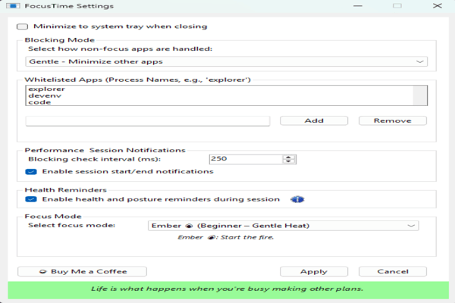Click the 'Ember: Start the fire.' description text
455x303 pixels.
coord(225,237)
